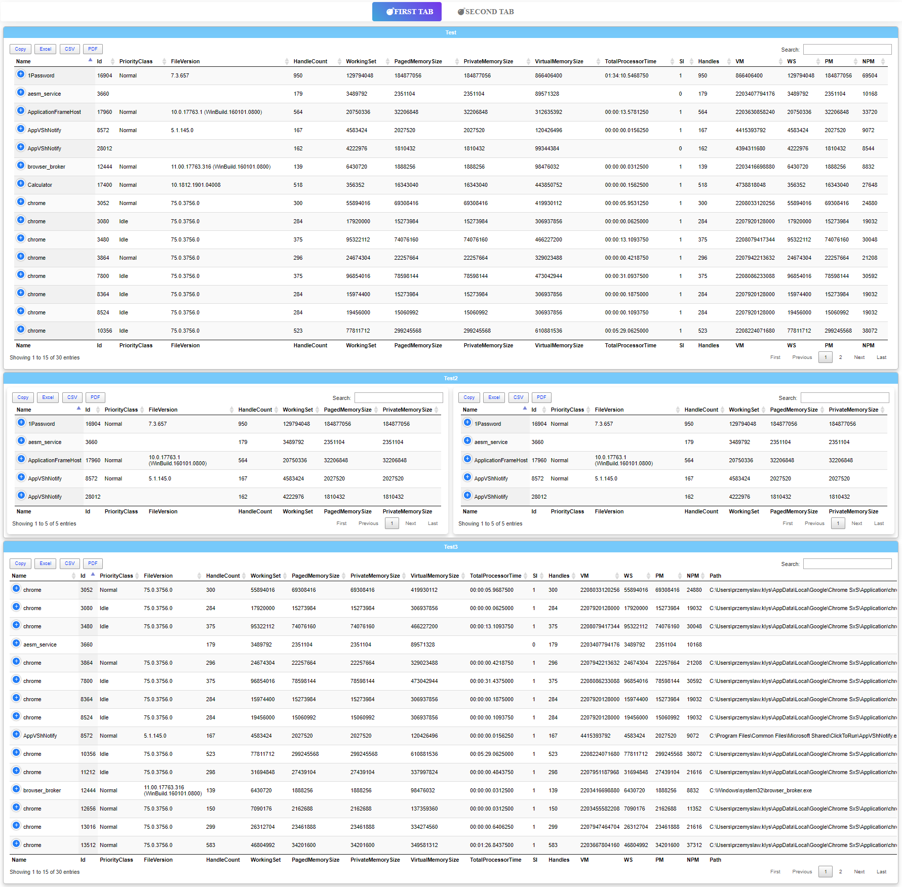902x887 pixels.
Task: Click Next in Test3 pagination
Action: pyautogui.click(x=859, y=872)
